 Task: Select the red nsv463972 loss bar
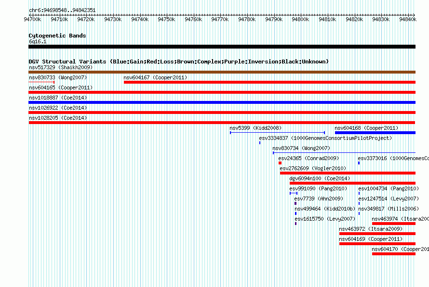(x=377, y=234)
